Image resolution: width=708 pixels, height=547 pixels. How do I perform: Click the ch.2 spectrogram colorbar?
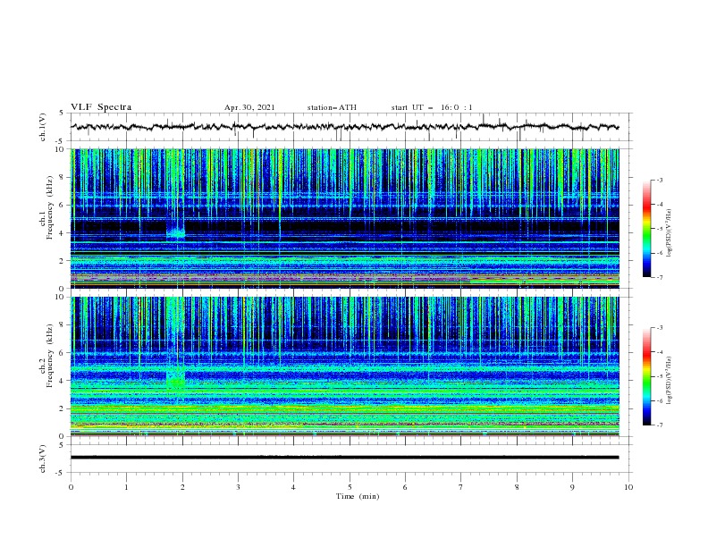pyautogui.click(x=646, y=376)
